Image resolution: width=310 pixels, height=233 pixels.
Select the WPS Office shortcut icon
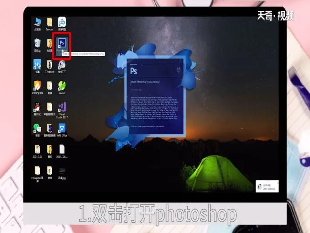[62, 130]
